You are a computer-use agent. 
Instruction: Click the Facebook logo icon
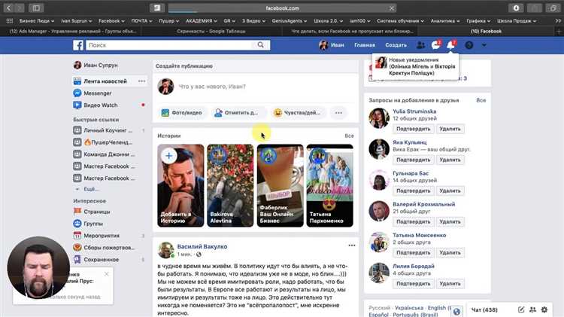(78, 45)
